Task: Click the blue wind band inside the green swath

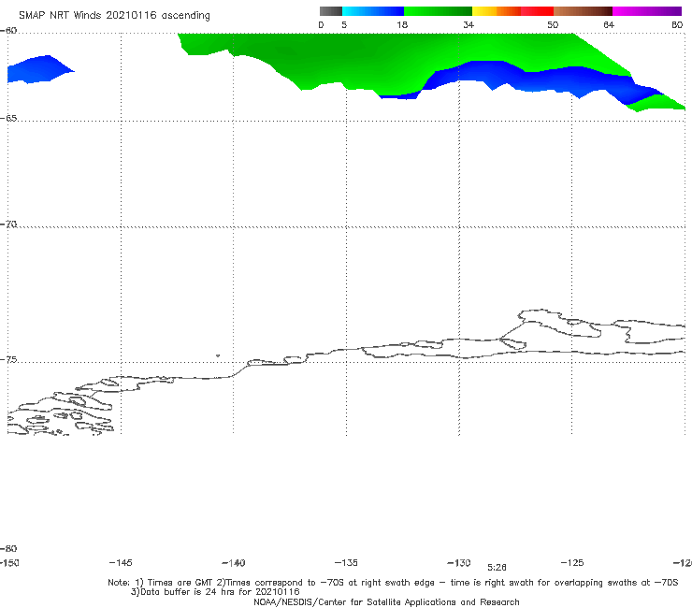Action: click(529, 79)
